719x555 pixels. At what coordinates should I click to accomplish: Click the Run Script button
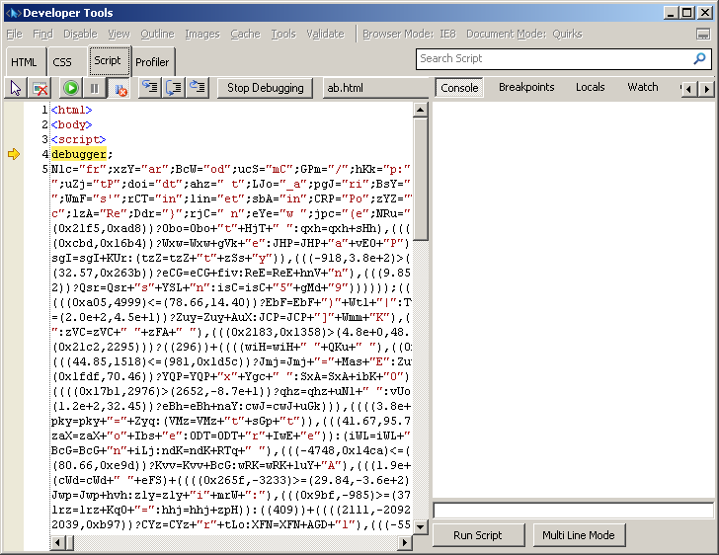coord(477,535)
